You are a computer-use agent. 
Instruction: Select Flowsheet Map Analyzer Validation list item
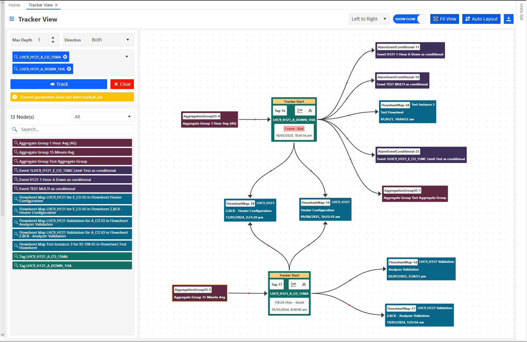(x=72, y=222)
